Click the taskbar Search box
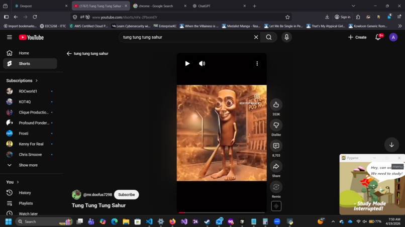 coord(44,221)
